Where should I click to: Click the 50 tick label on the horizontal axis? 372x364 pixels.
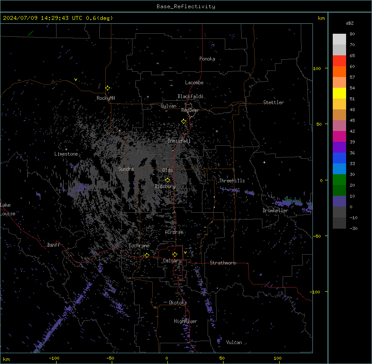(x=222, y=358)
